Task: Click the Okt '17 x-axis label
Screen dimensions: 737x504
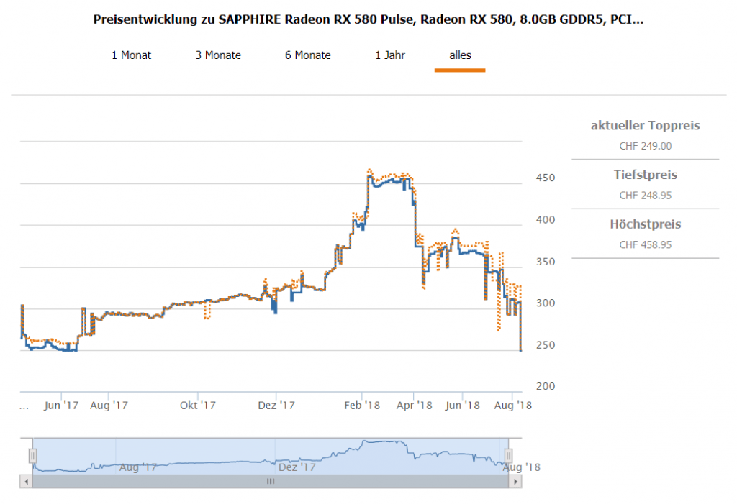Action: click(x=197, y=406)
